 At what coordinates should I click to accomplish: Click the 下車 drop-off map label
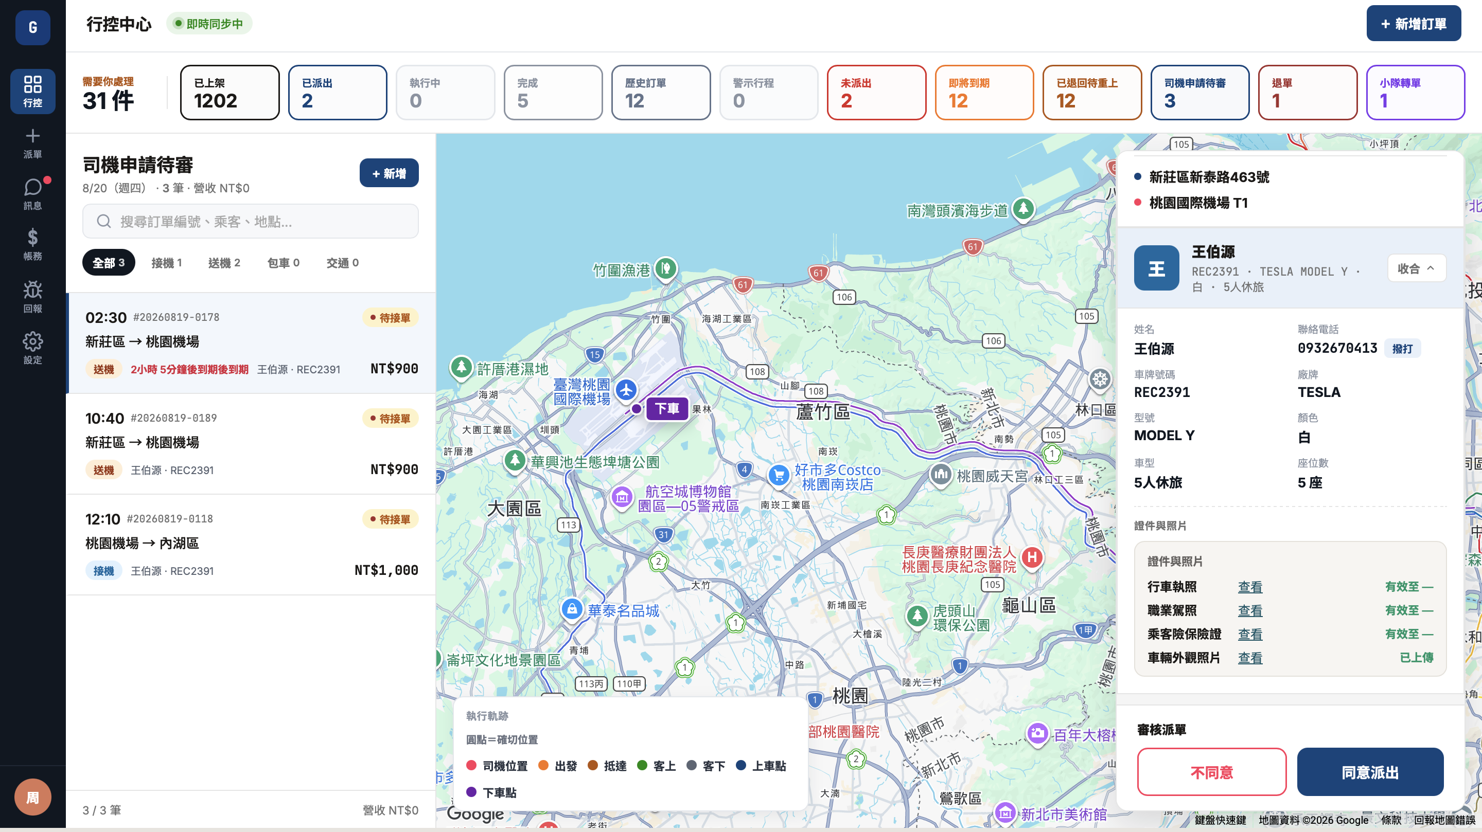667,409
